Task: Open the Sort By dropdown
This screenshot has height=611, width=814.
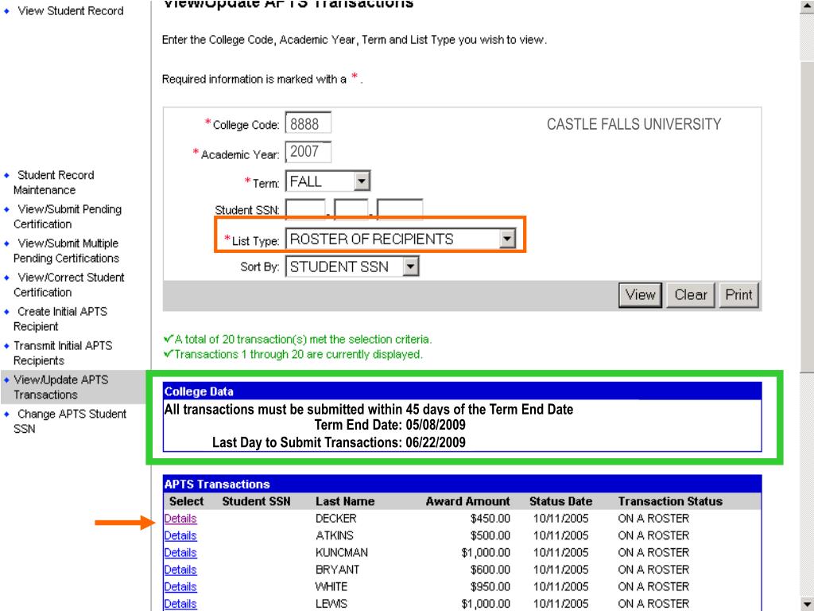Action: 352,267
